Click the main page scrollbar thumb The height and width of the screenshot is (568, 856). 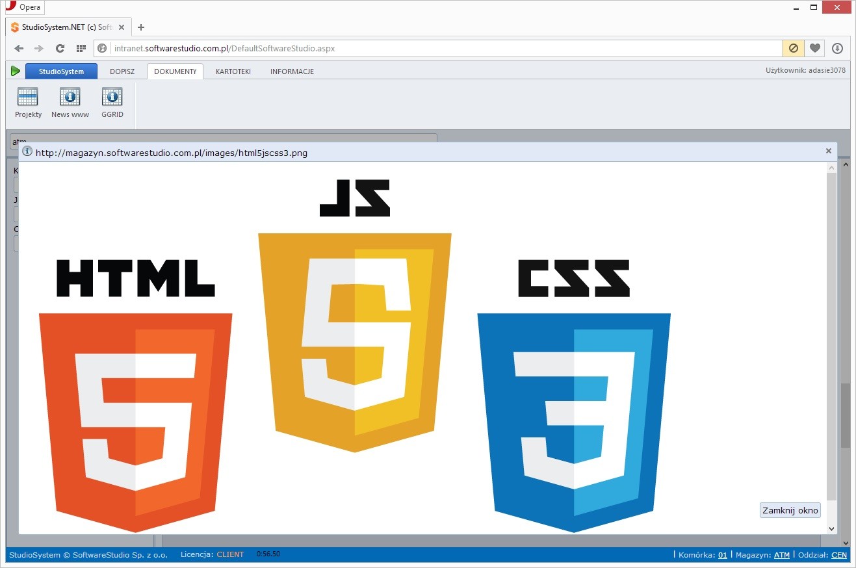pyautogui.click(x=845, y=415)
